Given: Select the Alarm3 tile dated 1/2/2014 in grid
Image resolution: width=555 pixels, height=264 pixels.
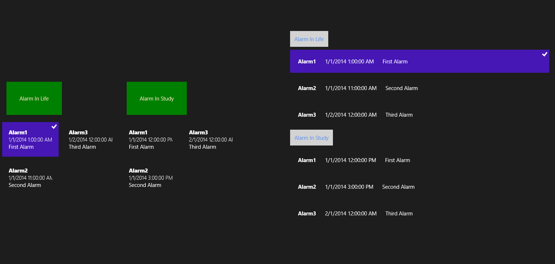Looking at the screenshot, I should click(x=90, y=140).
